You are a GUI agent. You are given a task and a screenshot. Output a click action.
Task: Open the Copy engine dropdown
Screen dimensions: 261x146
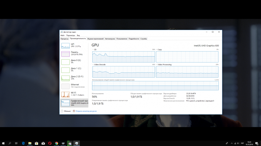tap(159, 49)
